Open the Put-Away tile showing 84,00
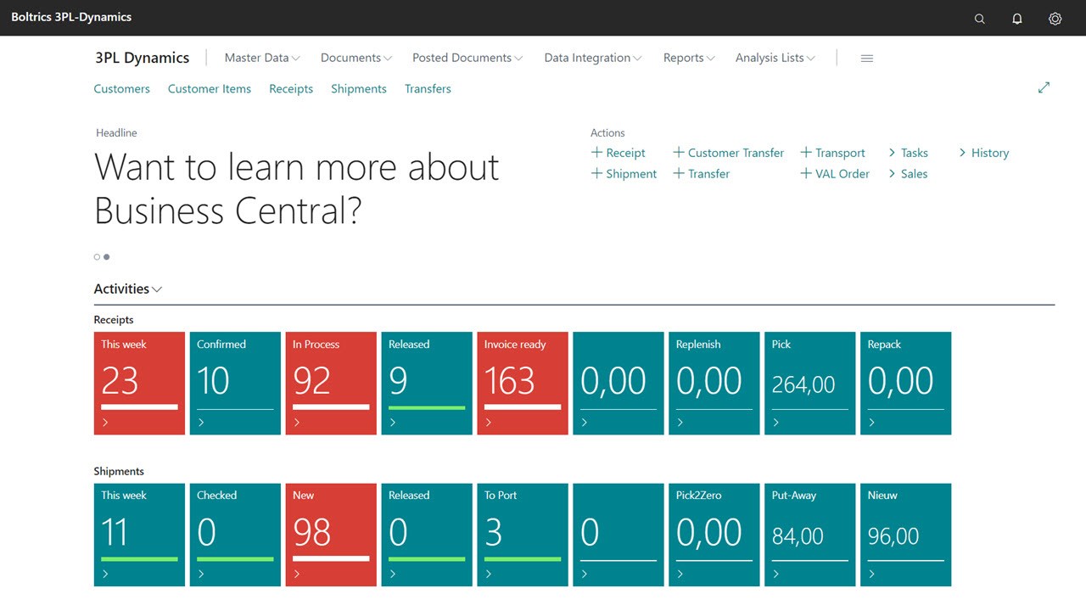Screen dimensions: 1086x611 tap(810, 535)
